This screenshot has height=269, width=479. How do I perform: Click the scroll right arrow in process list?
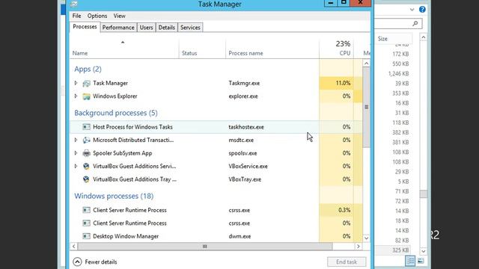(x=359, y=246)
